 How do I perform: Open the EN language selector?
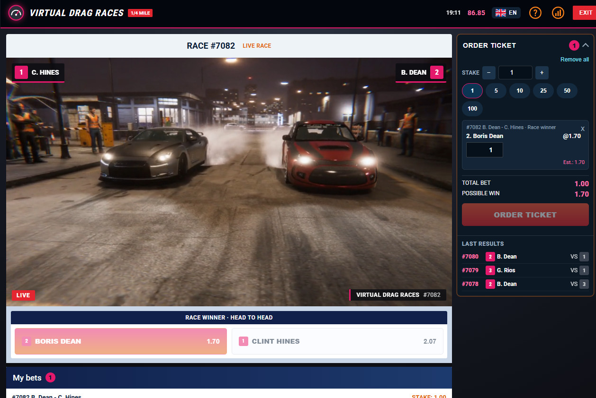click(506, 13)
